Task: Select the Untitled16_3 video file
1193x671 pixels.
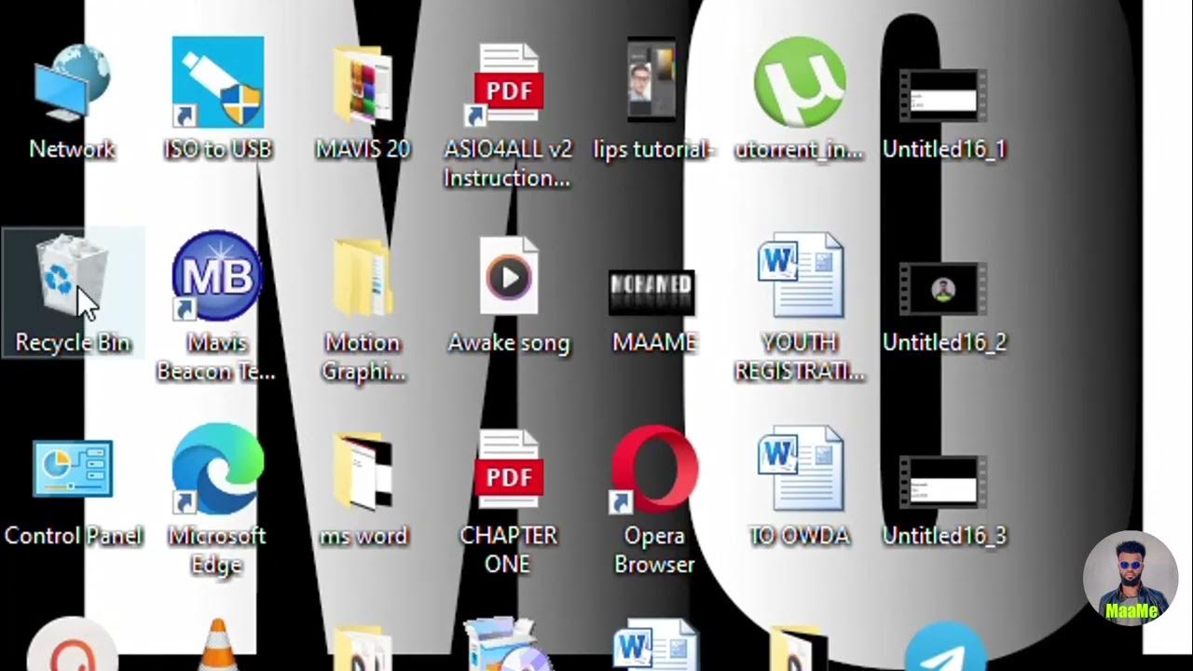Action: click(943, 482)
